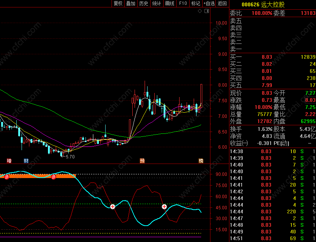Image resolution: width=316 pixels, height=242 pixels.
Task: Click the trade with volume 220
Action: 273,212
